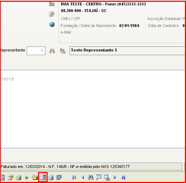This screenshot has height=183, width=186.
Task: Click the magnifying glass preview icon
Action: pos(99,178)
